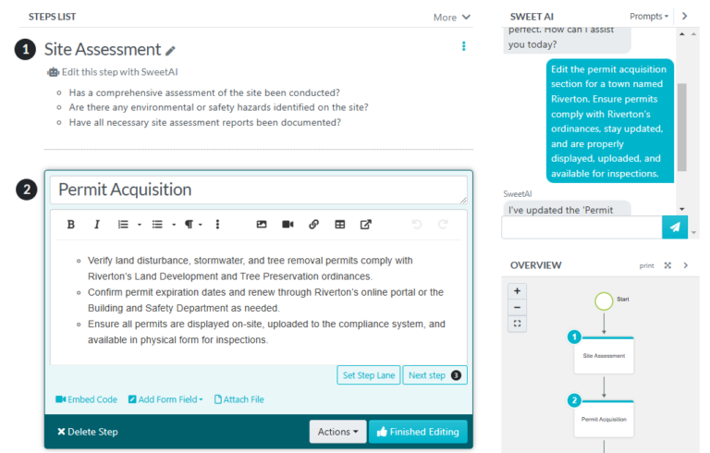710x453 pixels.
Task: Click Edit this step with SweetAI
Action: (x=113, y=72)
